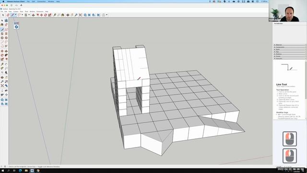Image resolution: width=307 pixels, height=173 pixels.
Task: Open SketchUp Tools menu
Action: [26, 12]
